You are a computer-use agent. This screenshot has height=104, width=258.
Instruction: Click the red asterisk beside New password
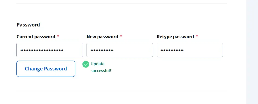(121, 36)
